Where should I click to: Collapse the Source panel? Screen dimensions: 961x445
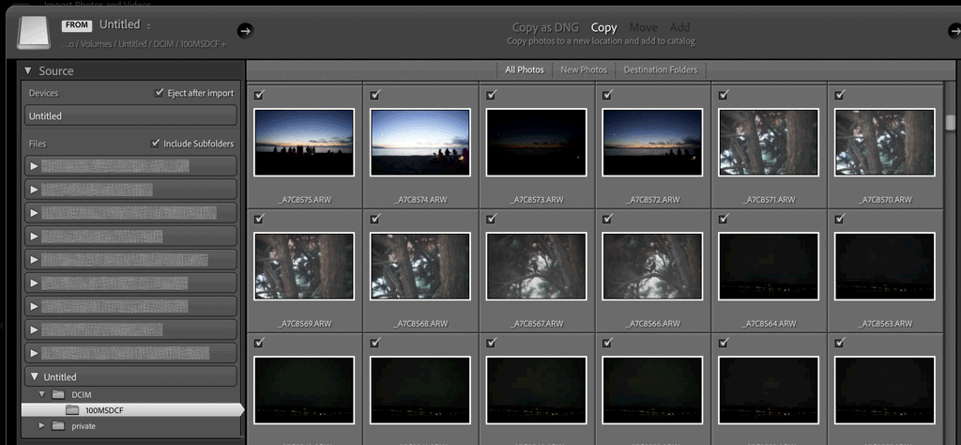27,71
